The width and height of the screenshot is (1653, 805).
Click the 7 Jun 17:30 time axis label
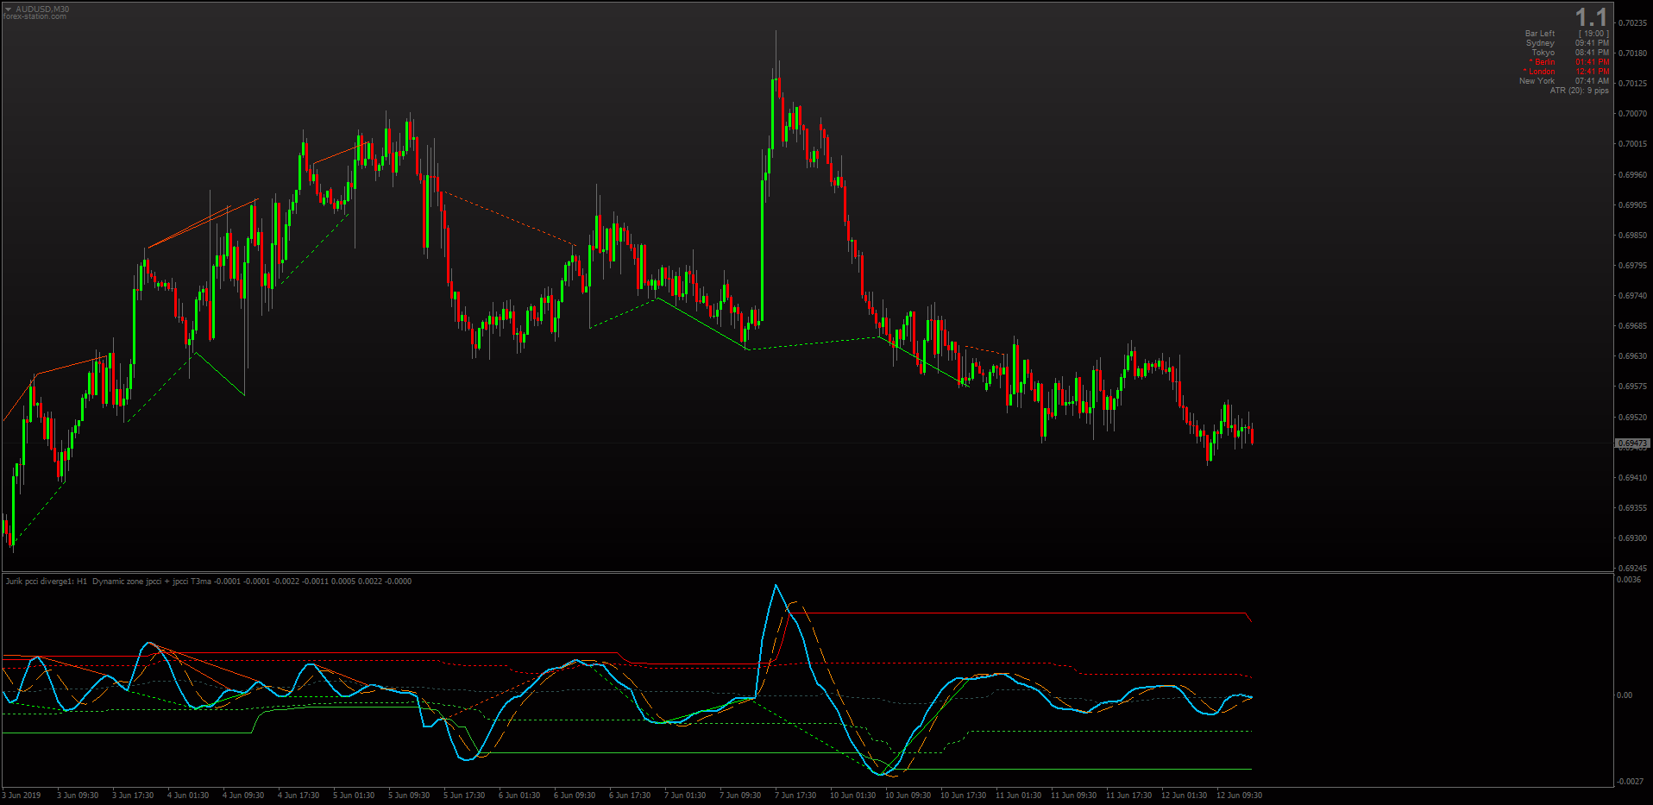tap(795, 796)
